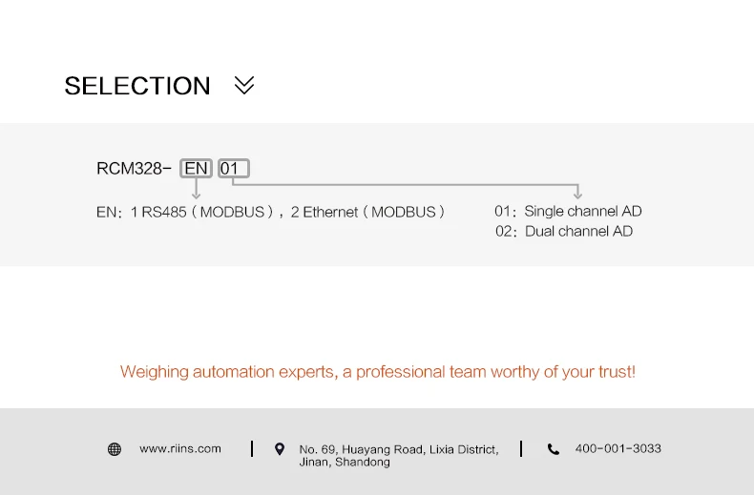Click the 02: Dual channel AD option
This screenshot has height=495, width=754.
pyautogui.click(x=564, y=231)
